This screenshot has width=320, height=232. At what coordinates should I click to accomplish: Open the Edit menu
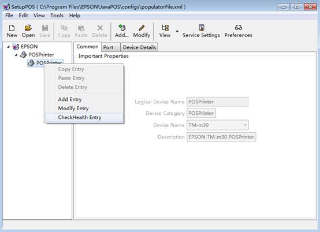[x=23, y=16]
